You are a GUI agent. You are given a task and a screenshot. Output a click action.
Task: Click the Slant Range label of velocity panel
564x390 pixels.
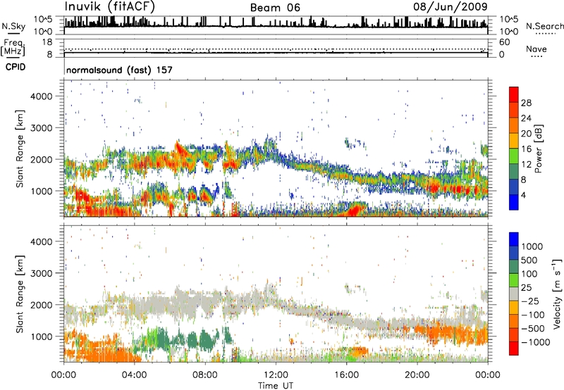(x=20, y=294)
